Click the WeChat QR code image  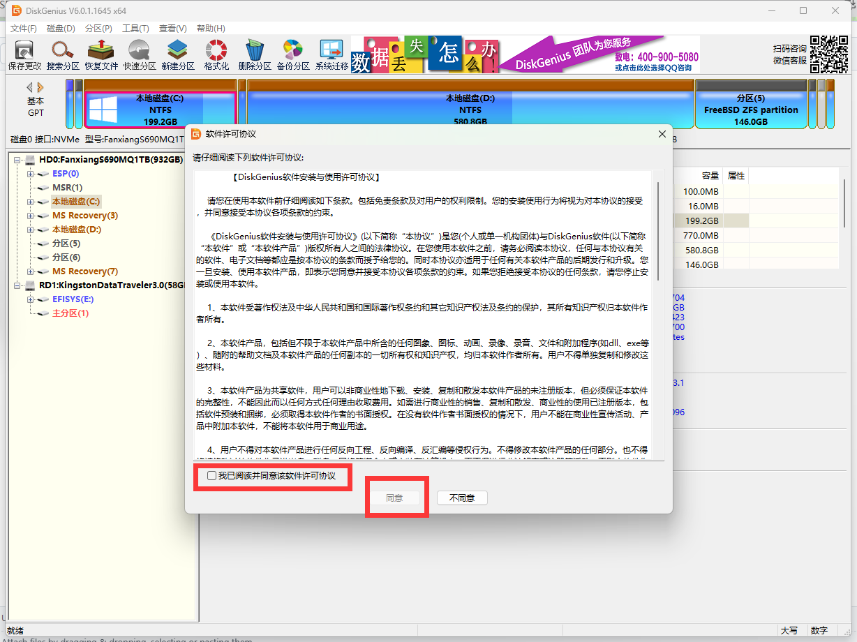pos(829,54)
